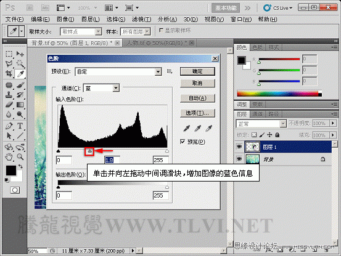
Task: Toggle lock transparent pixels
Action: click(254, 135)
